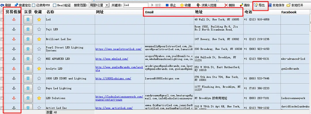Open street view for 1800 LED SIGNS
Screen dimensions: 311x114
(28, 78)
